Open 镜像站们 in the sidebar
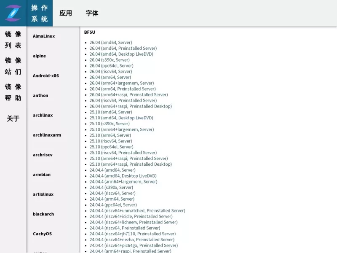The image size is (337, 253). click(13, 66)
